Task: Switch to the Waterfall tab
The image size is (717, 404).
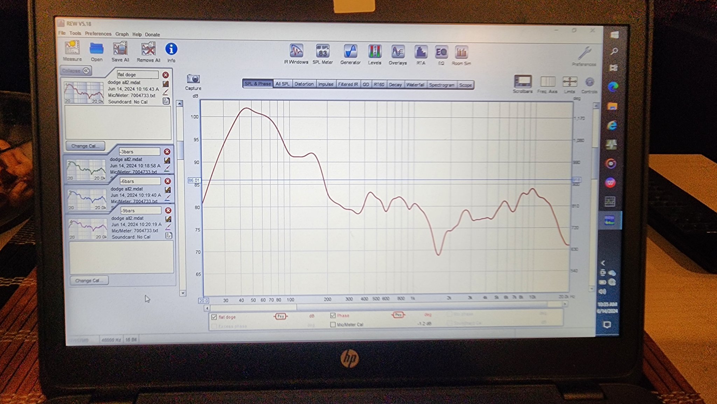Action: coord(415,85)
